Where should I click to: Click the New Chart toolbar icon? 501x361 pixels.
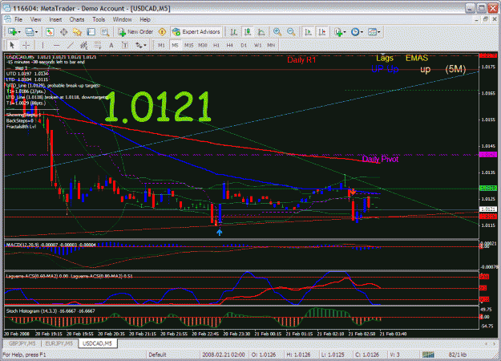coord(13,32)
